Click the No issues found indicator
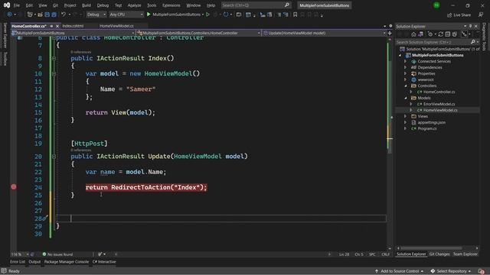 57,254
